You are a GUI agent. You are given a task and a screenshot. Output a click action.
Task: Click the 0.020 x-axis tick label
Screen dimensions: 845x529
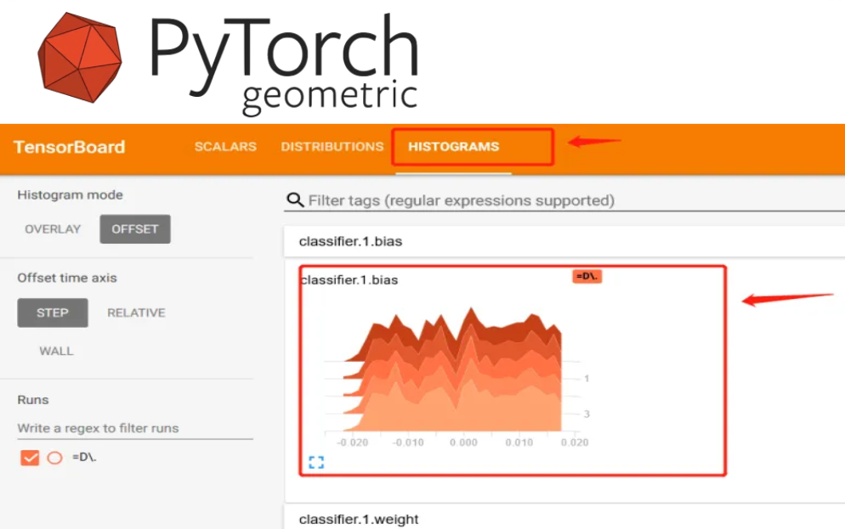(575, 442)
